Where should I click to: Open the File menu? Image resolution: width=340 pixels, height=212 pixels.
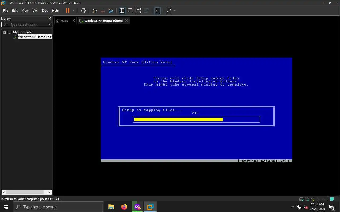click(6, 11)
